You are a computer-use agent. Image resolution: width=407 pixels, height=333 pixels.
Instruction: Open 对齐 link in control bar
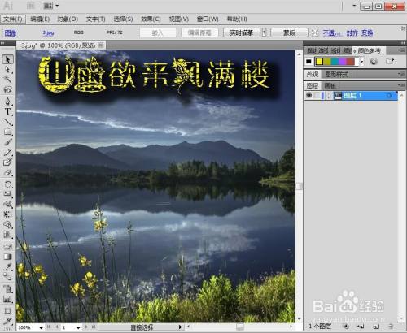352,33
